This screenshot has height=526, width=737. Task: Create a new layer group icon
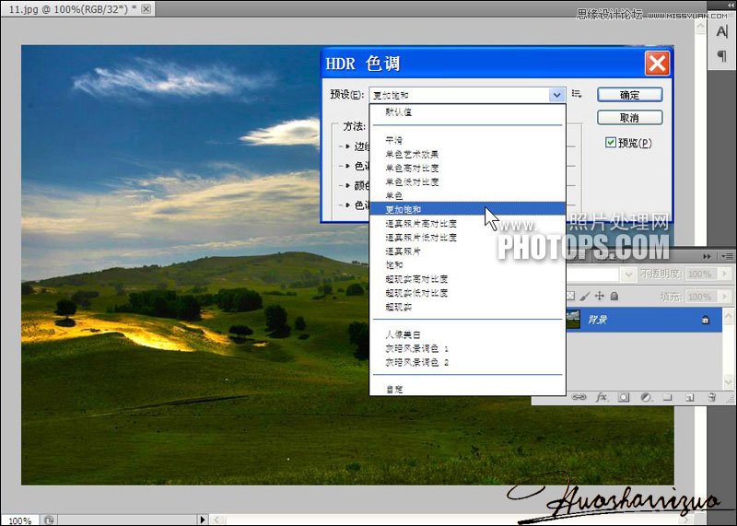(667, 398)
